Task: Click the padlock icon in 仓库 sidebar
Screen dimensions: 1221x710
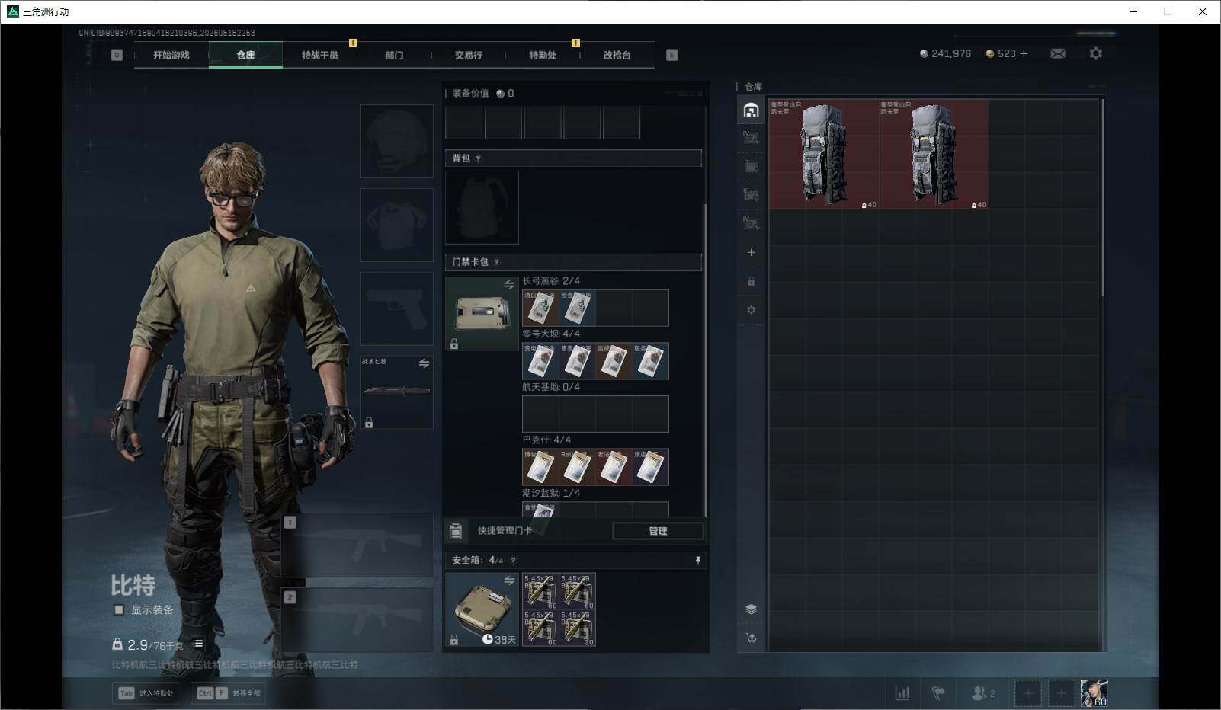Action: [751, 281]
